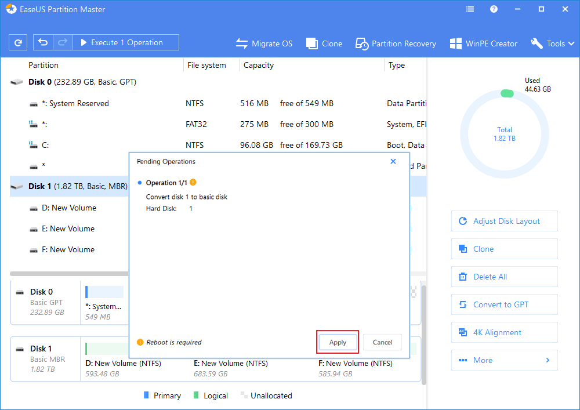This screenshot has width=580, height=410.
Task: Click the undo arrow icon
Action: 43,42
